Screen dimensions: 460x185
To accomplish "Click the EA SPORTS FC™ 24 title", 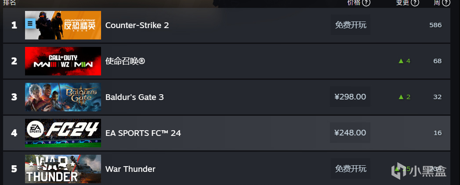I will point(143,133).
